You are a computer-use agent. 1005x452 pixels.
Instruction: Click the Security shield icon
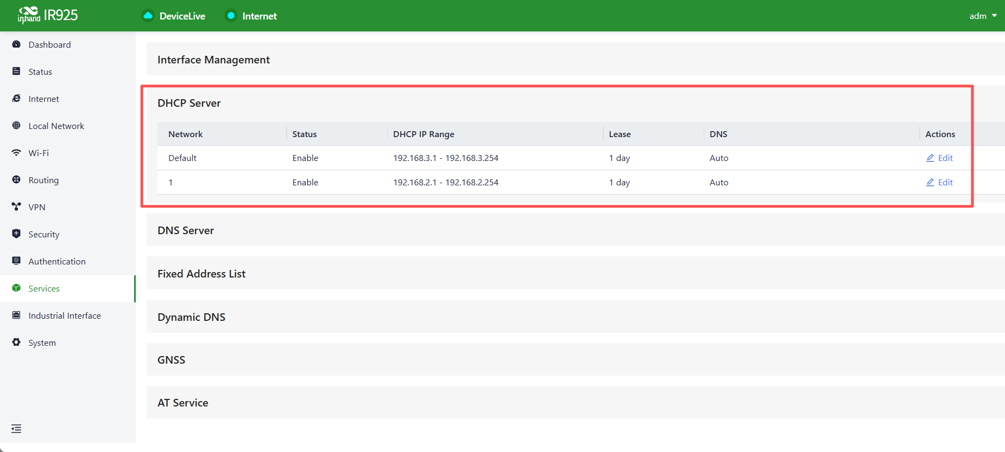tap(16, 234)
